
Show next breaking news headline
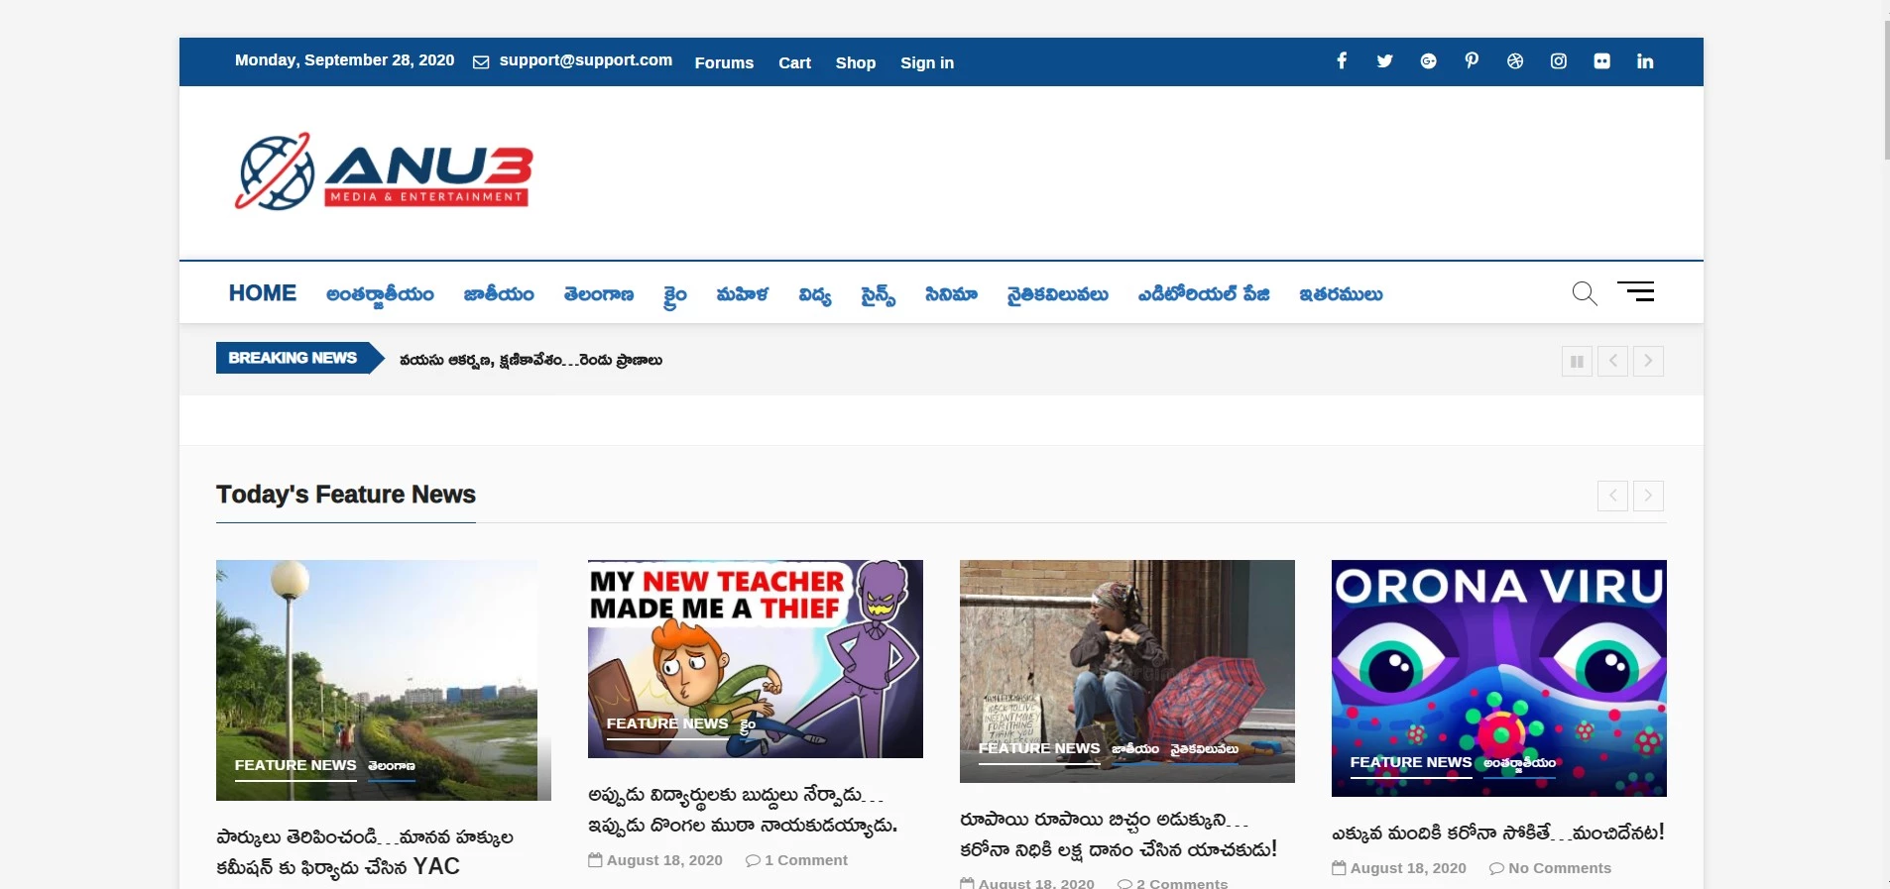point(1648,361)
